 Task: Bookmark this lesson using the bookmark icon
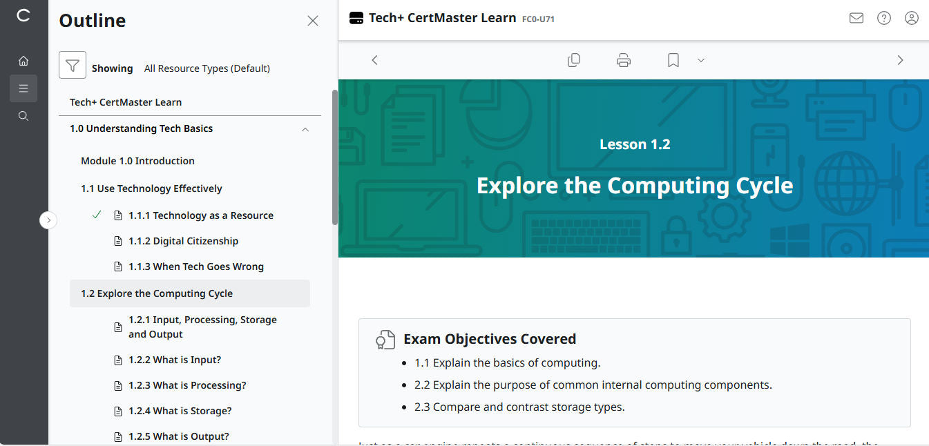(672, 60)
